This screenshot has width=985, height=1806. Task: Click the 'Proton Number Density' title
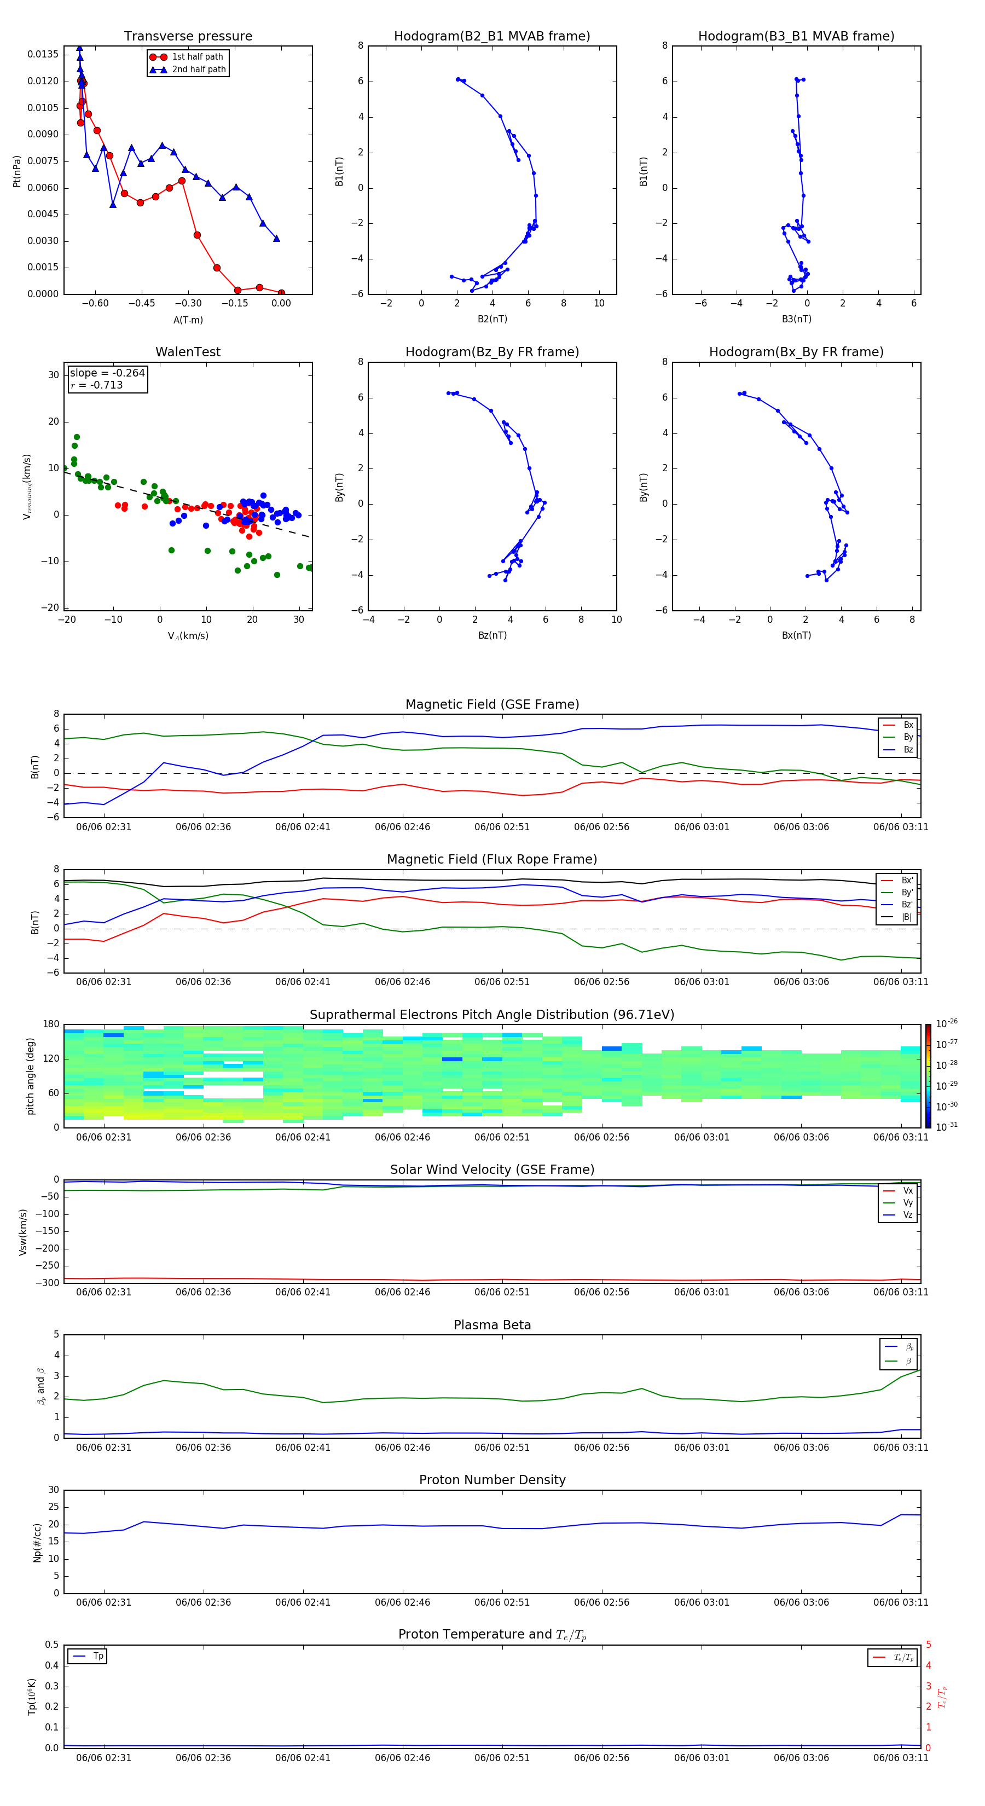coord(491,1480)
